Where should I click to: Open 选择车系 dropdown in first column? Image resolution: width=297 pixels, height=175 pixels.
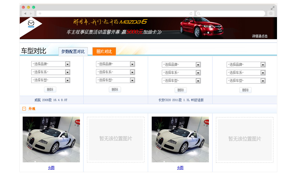tap(51, 72)
